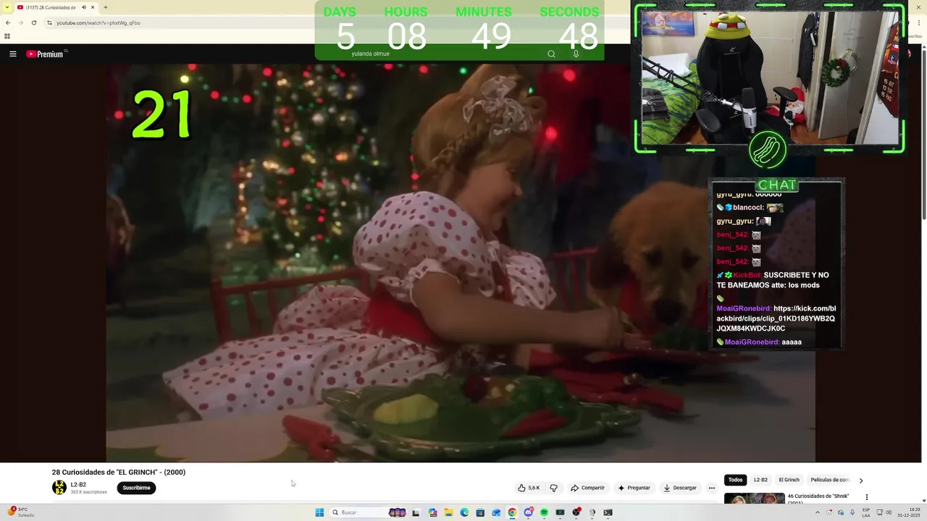Go back in Chrome
This screenshot has width=927, height=521.
tap(8, 22)
